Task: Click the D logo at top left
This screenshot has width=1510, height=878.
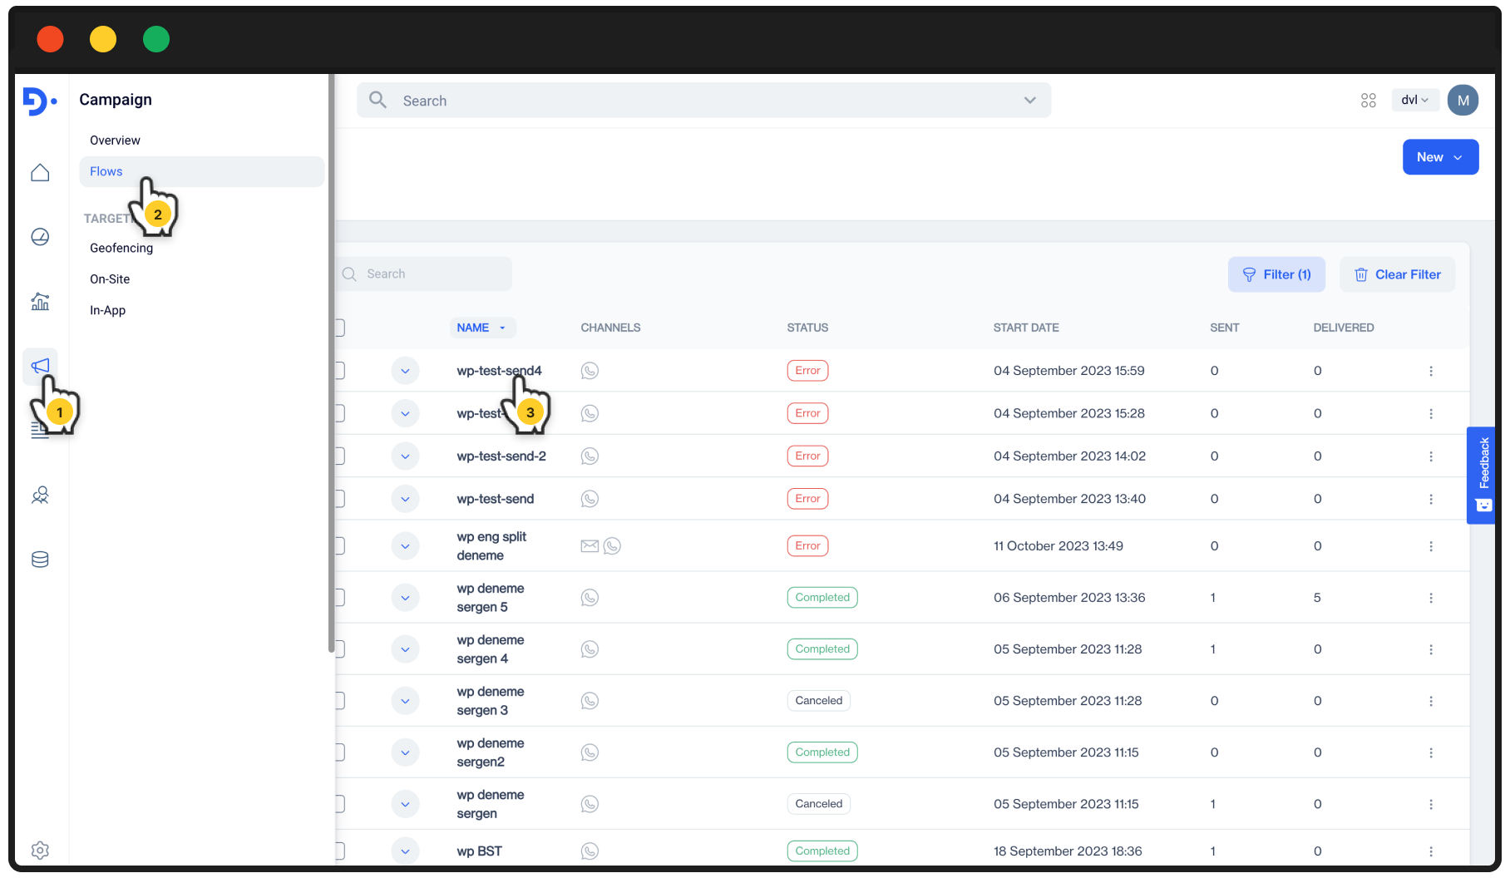Action: point(39,101)
